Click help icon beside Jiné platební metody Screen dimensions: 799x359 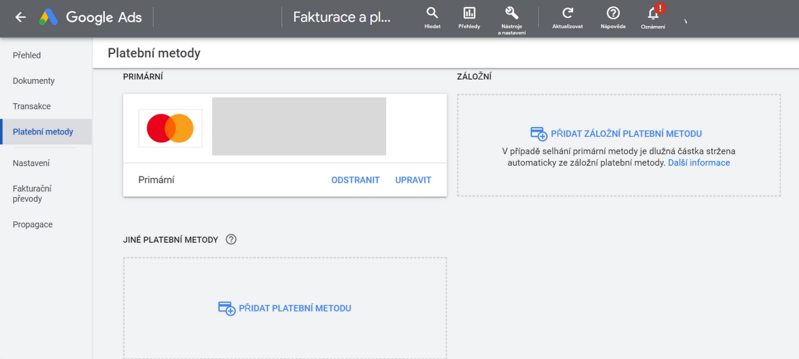(x=231, y=240)
